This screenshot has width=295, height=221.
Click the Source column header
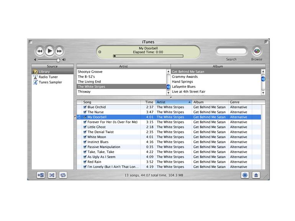tap(52, 67)
